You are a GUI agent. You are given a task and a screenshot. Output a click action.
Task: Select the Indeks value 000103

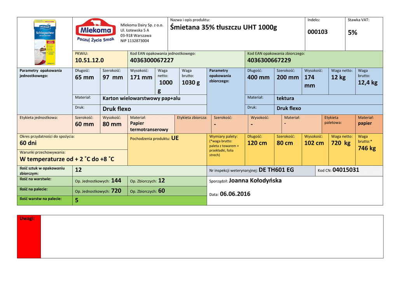[x=318, y=32]
